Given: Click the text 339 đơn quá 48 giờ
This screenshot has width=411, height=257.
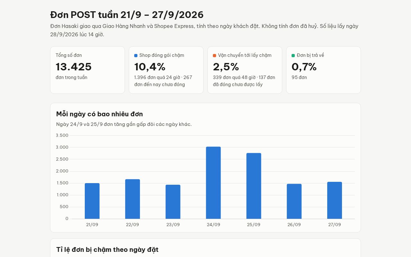Looking at the screenshot, I should coord(234,77).
